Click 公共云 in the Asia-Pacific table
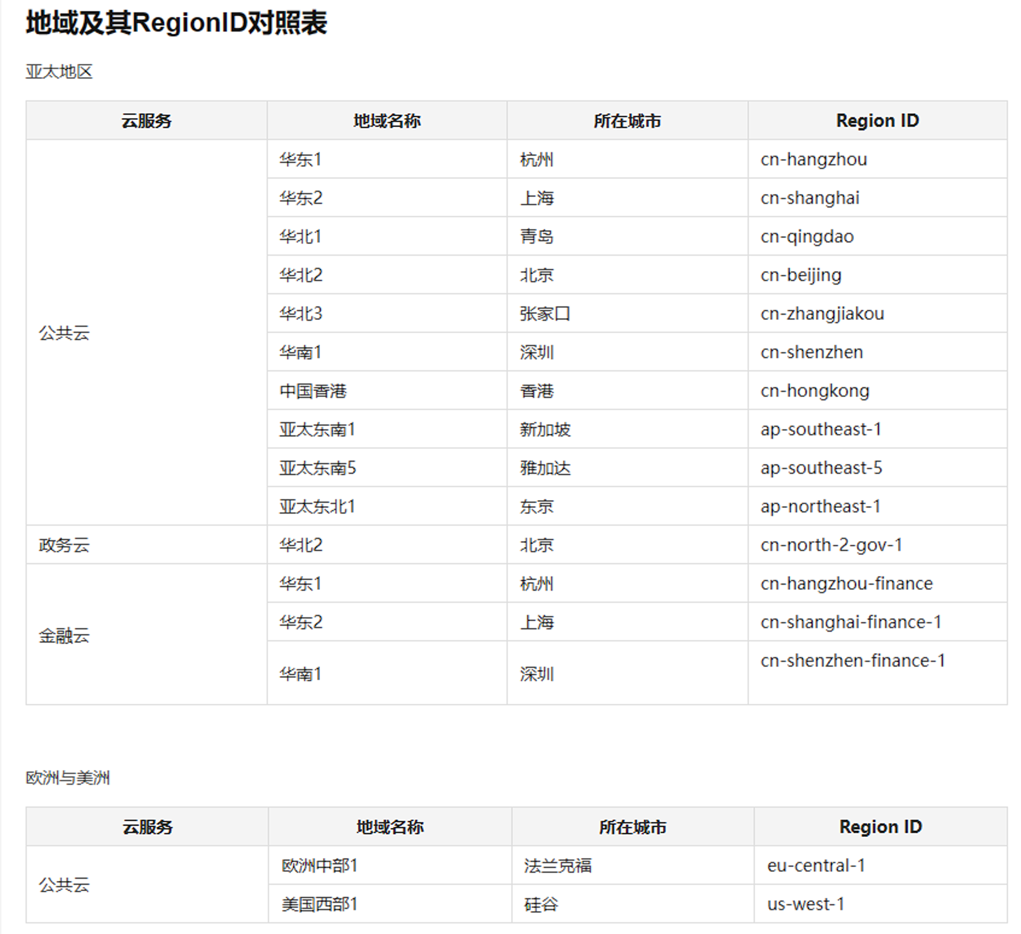The height and width of the screenshot is (934, 1021). click(147, 332)
